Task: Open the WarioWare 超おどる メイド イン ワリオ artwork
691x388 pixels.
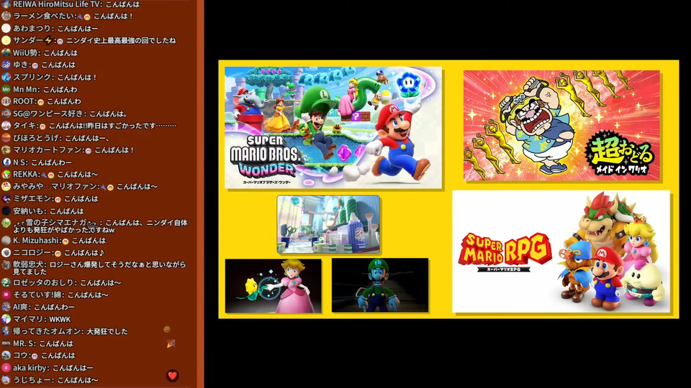Action: pos(561,125)
